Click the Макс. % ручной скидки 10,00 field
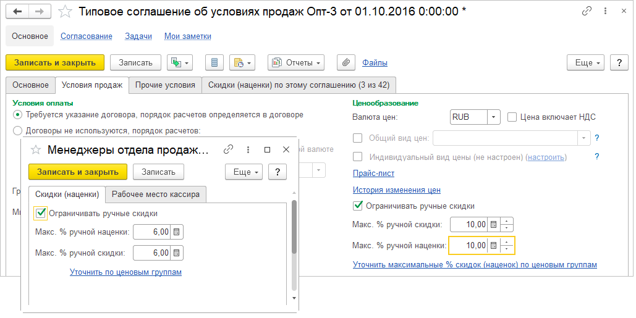This screenshot has height=318, width=636. tap(469, 224)
